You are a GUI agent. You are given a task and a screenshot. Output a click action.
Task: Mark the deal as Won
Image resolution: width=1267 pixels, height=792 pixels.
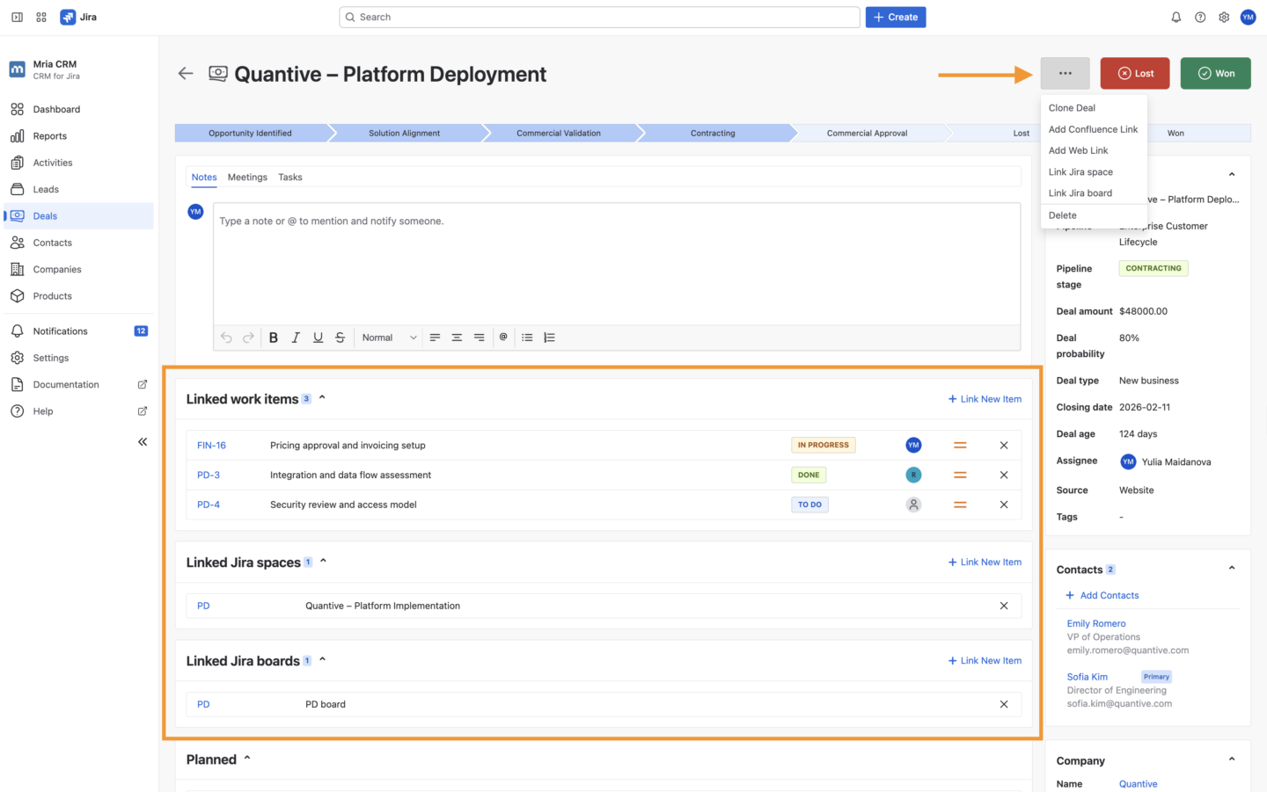tap(1215, 73)
